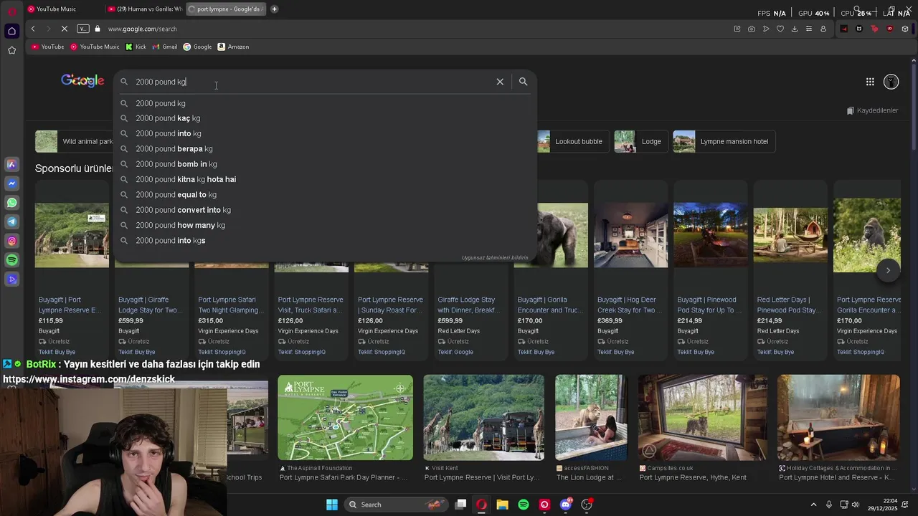The height and width of the screenshot is (516, 918).
Task: Choose suggestion "2000 pound berapa kg"
Action: point(325,148)
